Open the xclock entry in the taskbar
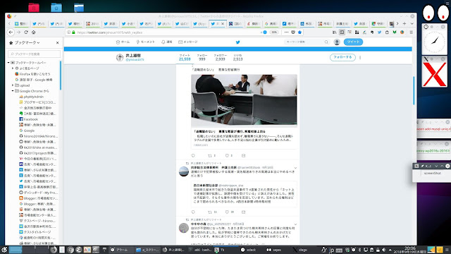 point(248,250)
